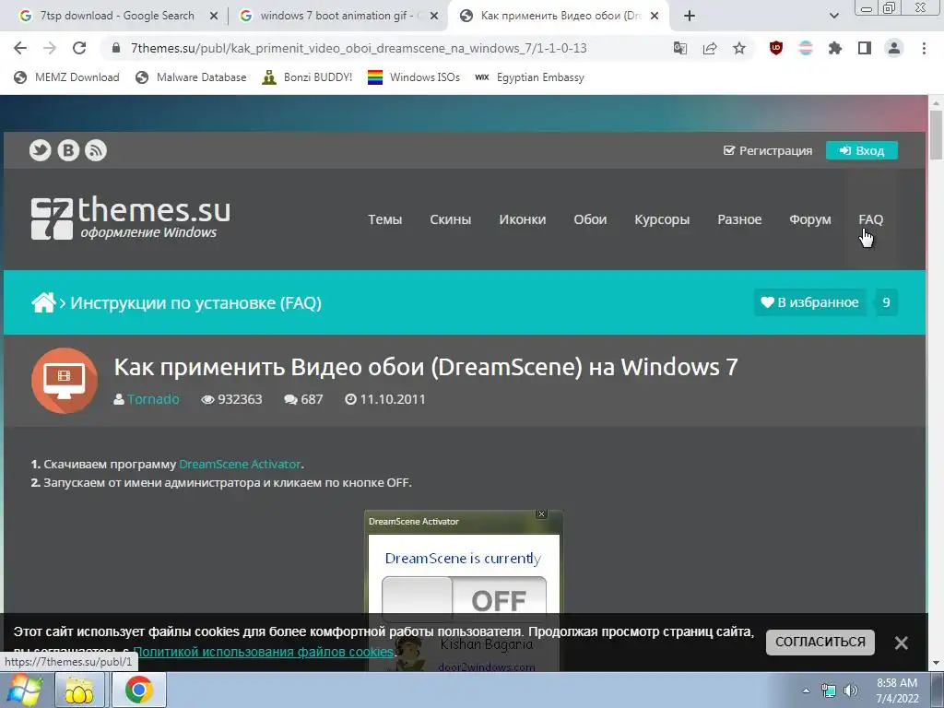Open Темы menu item

point(384,219)
